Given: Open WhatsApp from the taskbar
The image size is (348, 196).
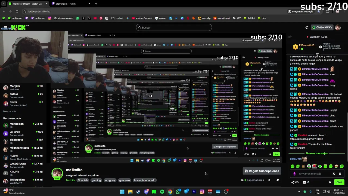Looking at the screenshot, I should [x=178, y=192].
